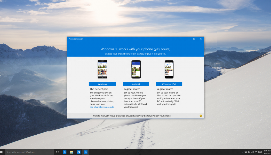The width and height of the screenshot is (271, 155).
Task: Open the Action Center notifications icon
Action: point(256,152)
